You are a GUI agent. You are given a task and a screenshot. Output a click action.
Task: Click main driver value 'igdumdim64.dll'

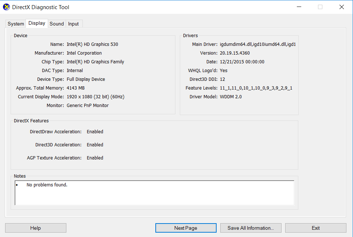(x=258, y=44)
